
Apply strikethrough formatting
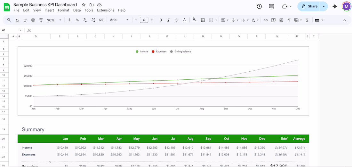[x=176, y=20]
